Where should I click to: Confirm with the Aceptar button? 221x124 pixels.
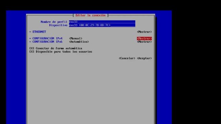click(x=144, y=58)
